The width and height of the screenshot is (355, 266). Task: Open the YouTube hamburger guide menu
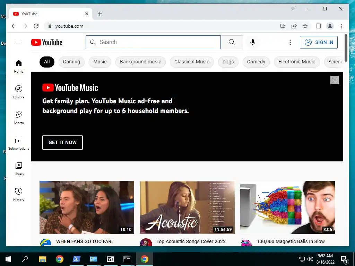[19, 42]
